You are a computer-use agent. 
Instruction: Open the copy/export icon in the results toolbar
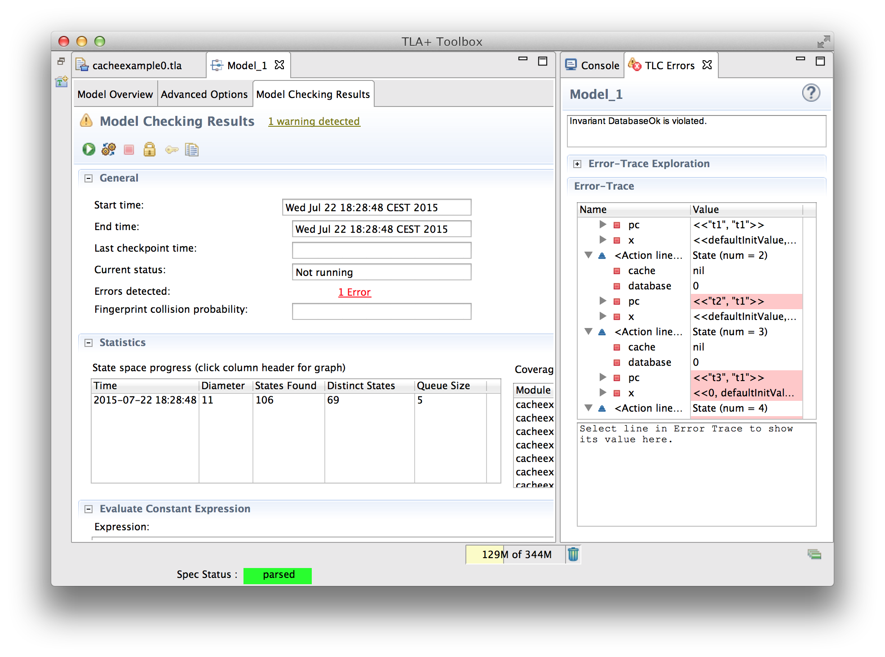tap(192, 150)
